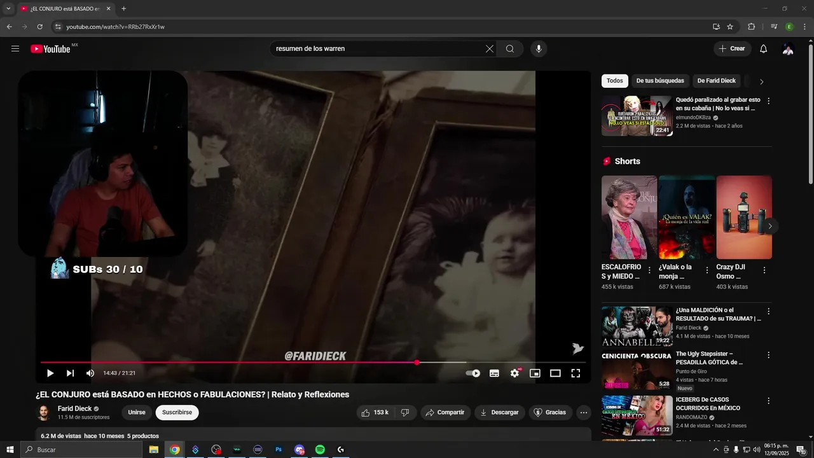Open the player settings gear
The image size is (814, 458).
click(514, 373)
